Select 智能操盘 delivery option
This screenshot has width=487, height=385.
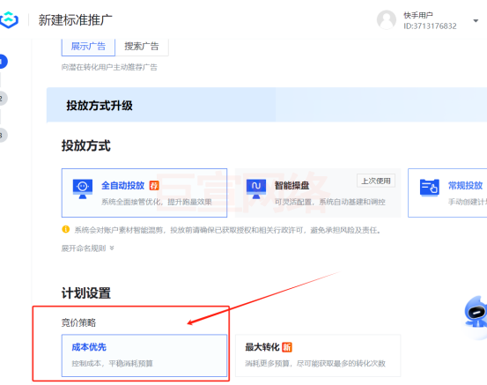click(318, 193)
